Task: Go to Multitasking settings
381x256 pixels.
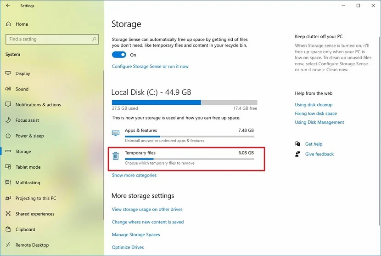Action: (x=28, y=182)
